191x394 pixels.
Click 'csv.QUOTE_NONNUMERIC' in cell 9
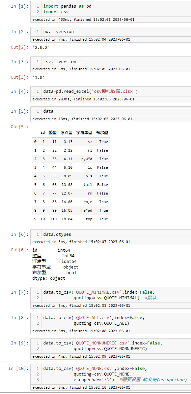coord(119,348)
